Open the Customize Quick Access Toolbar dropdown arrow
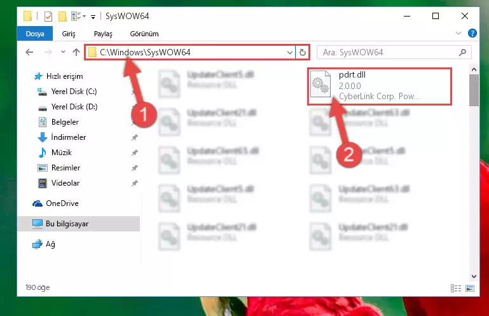The image size is (489, 316). tap(93, 17)
